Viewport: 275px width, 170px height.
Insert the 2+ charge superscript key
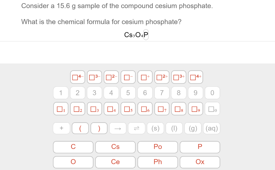click(x=162, y=77)
